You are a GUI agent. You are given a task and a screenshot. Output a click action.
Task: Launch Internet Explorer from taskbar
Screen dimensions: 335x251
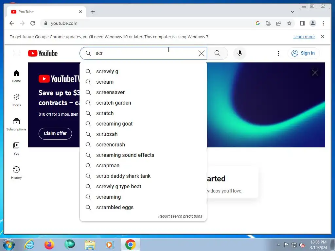[29, 244]
